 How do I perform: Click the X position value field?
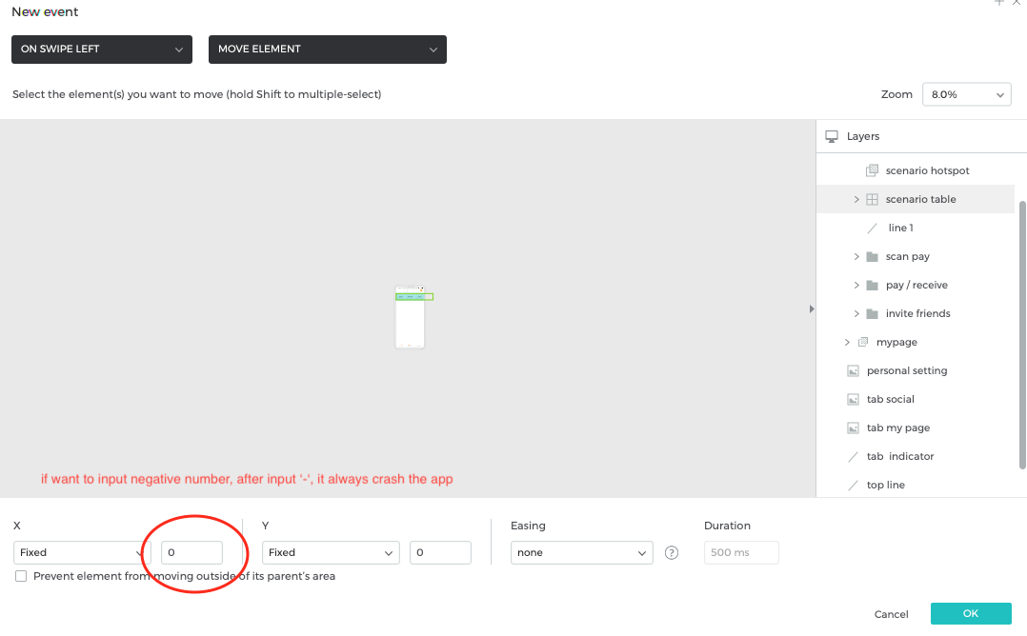coord(191,552)
